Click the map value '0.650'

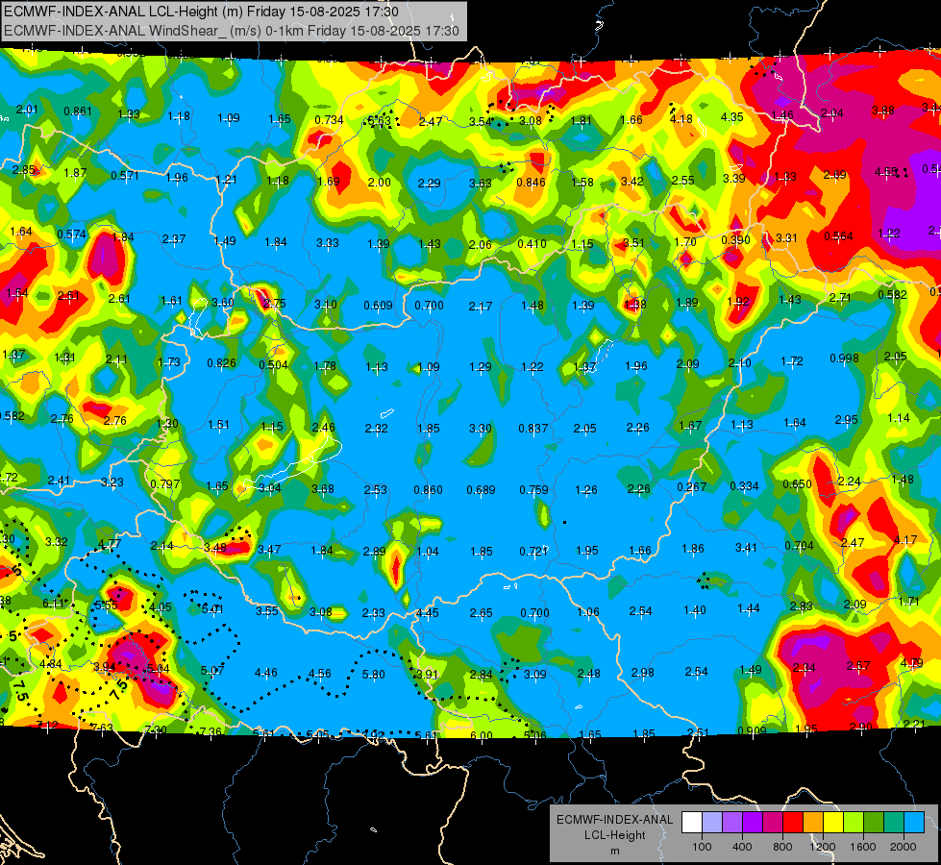(797, 484)
